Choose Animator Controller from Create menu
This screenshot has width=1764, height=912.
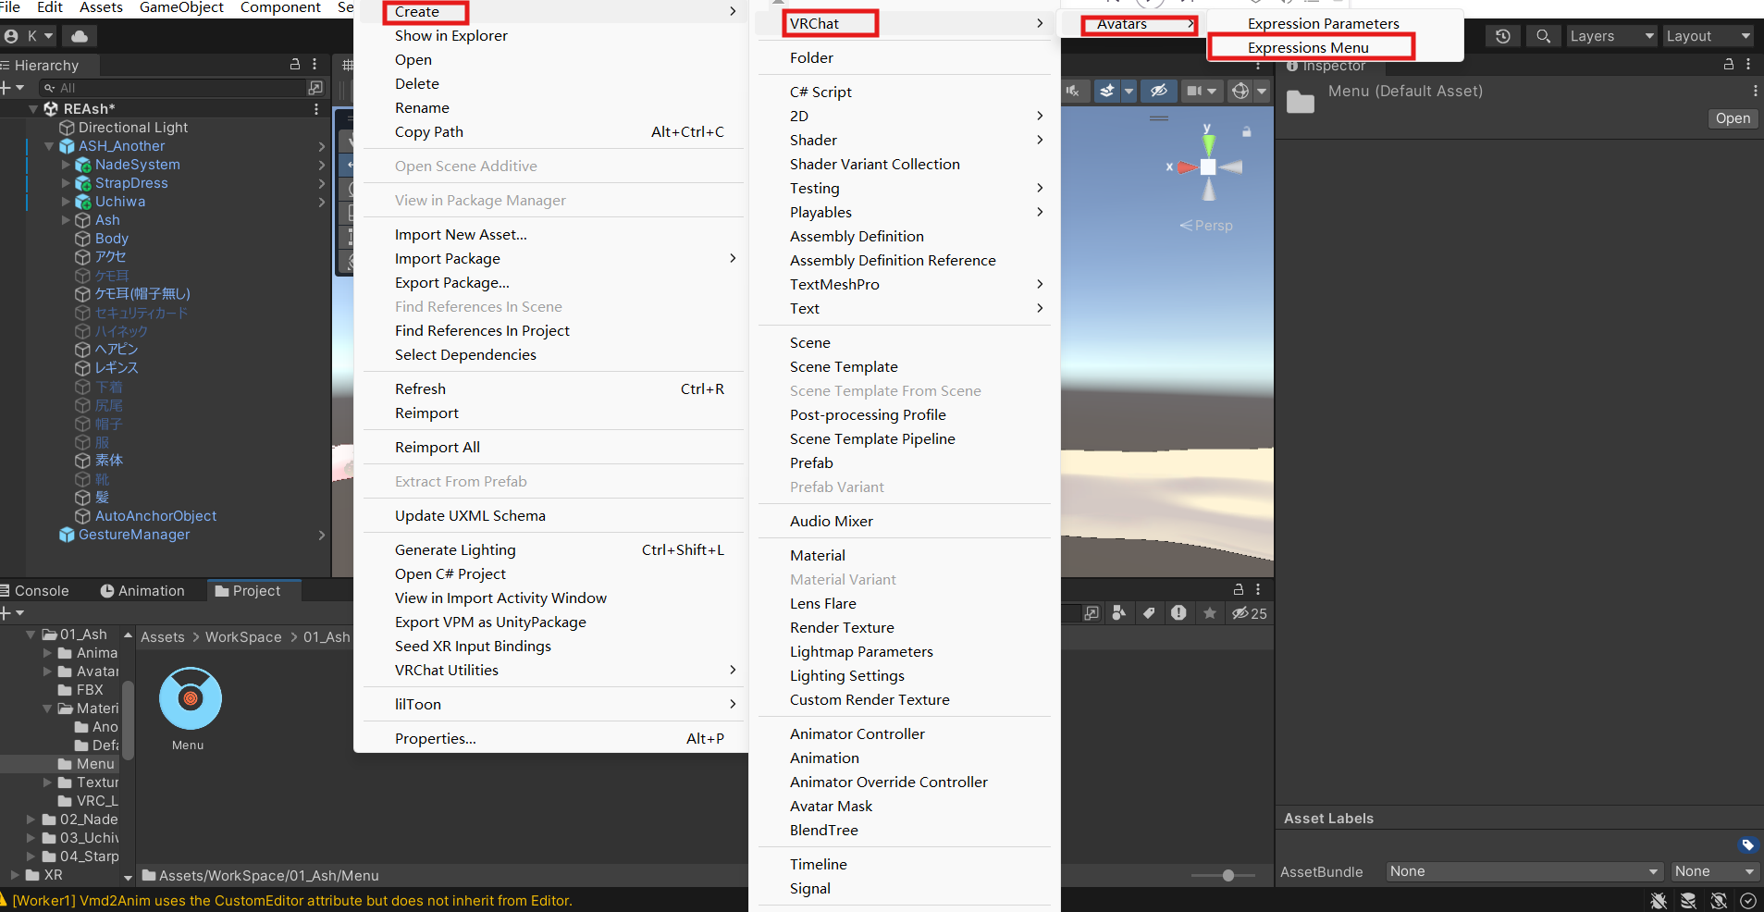click(x=857, y=733)
